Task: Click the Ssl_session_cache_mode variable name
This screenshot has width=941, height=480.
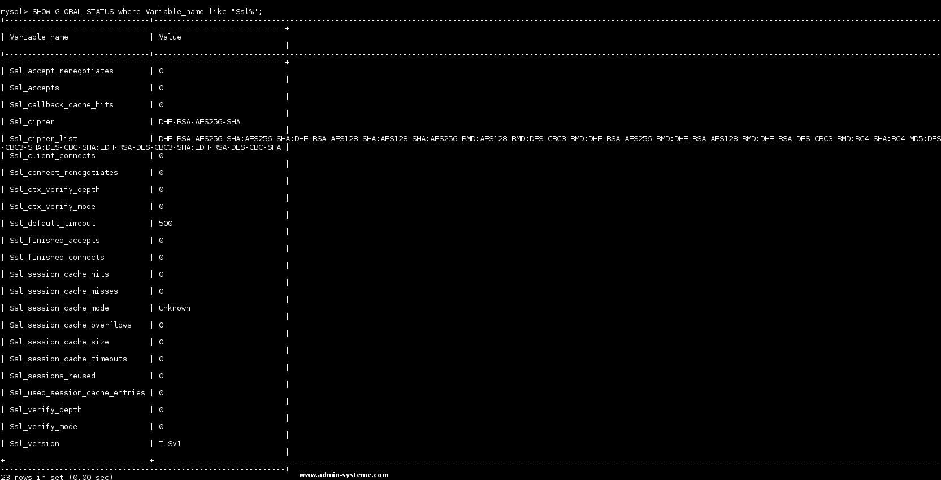Action: coord(59,308)
